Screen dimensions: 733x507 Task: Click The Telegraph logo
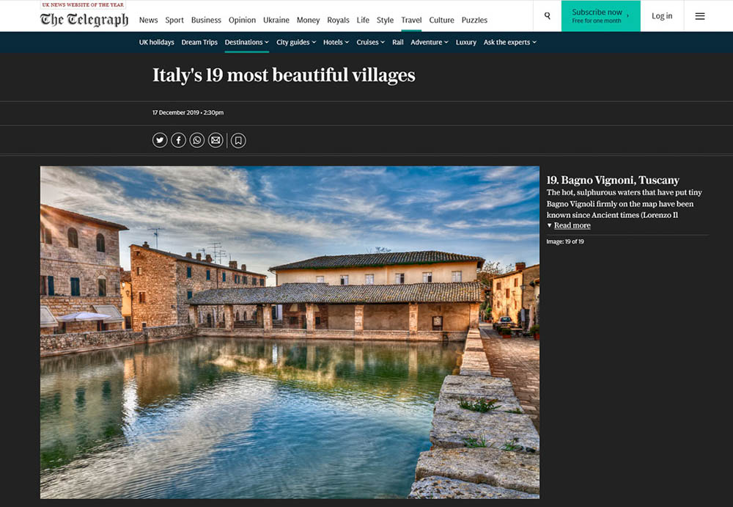pos(84,19)
